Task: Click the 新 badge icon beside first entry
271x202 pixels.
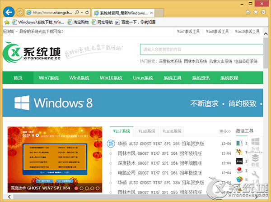Action: click(111, 144)
